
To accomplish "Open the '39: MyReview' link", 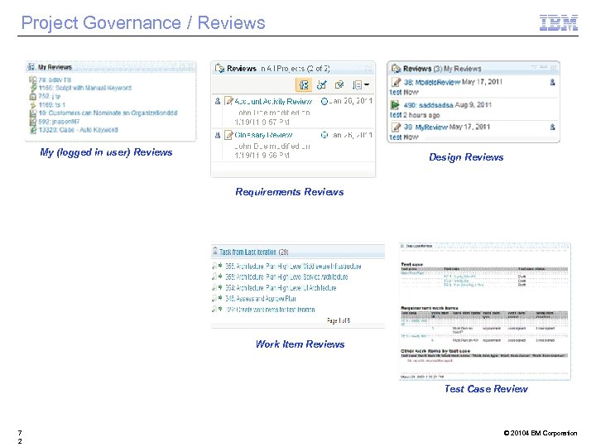I will tap(425, 127).
